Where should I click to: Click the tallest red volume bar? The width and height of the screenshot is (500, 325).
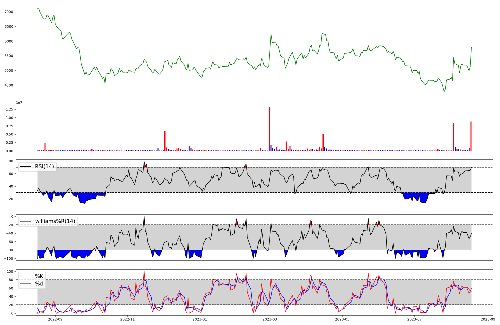click(x=269, y=129)
